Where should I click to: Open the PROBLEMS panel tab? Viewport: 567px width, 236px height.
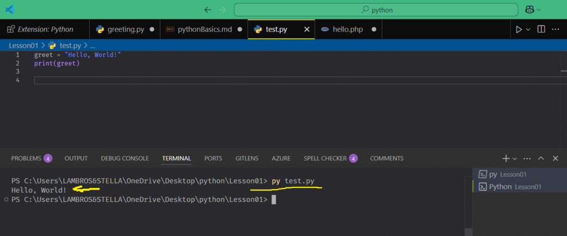pyautogui.click(x=26, y=158)
